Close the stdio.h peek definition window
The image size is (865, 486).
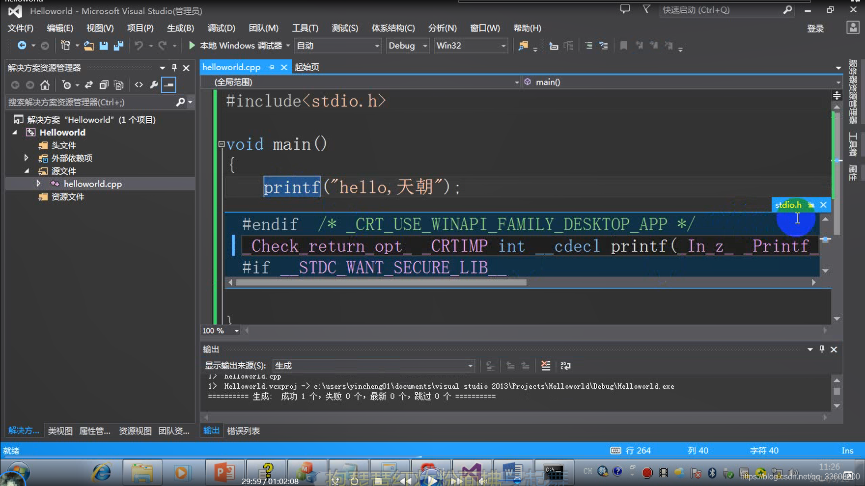[823, 205]
